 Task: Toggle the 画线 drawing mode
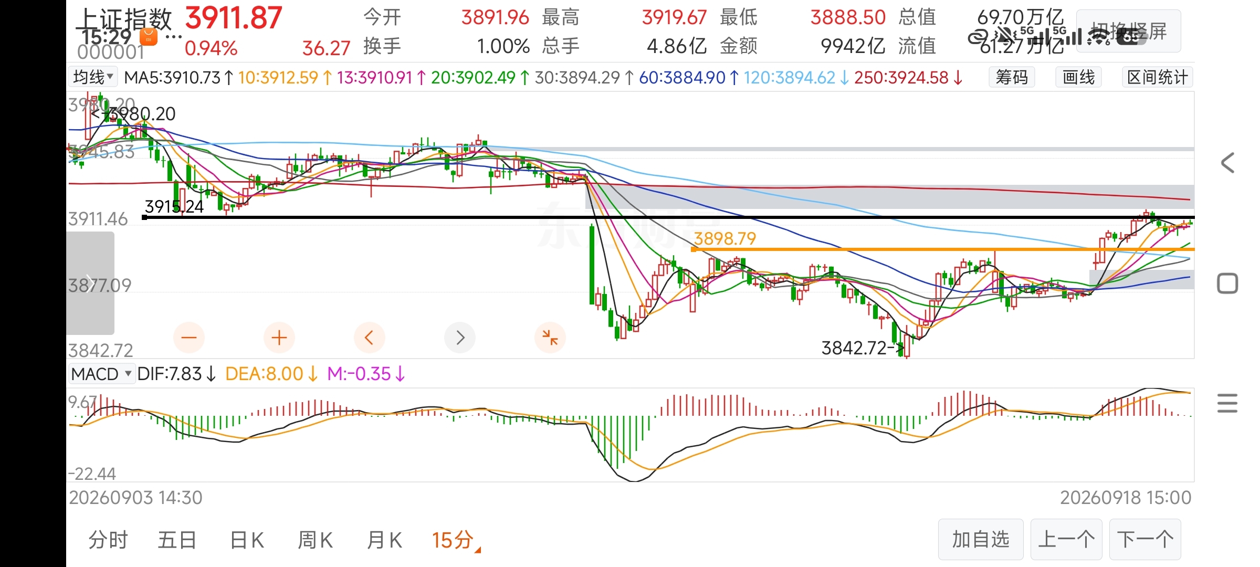coord(1079,77)
